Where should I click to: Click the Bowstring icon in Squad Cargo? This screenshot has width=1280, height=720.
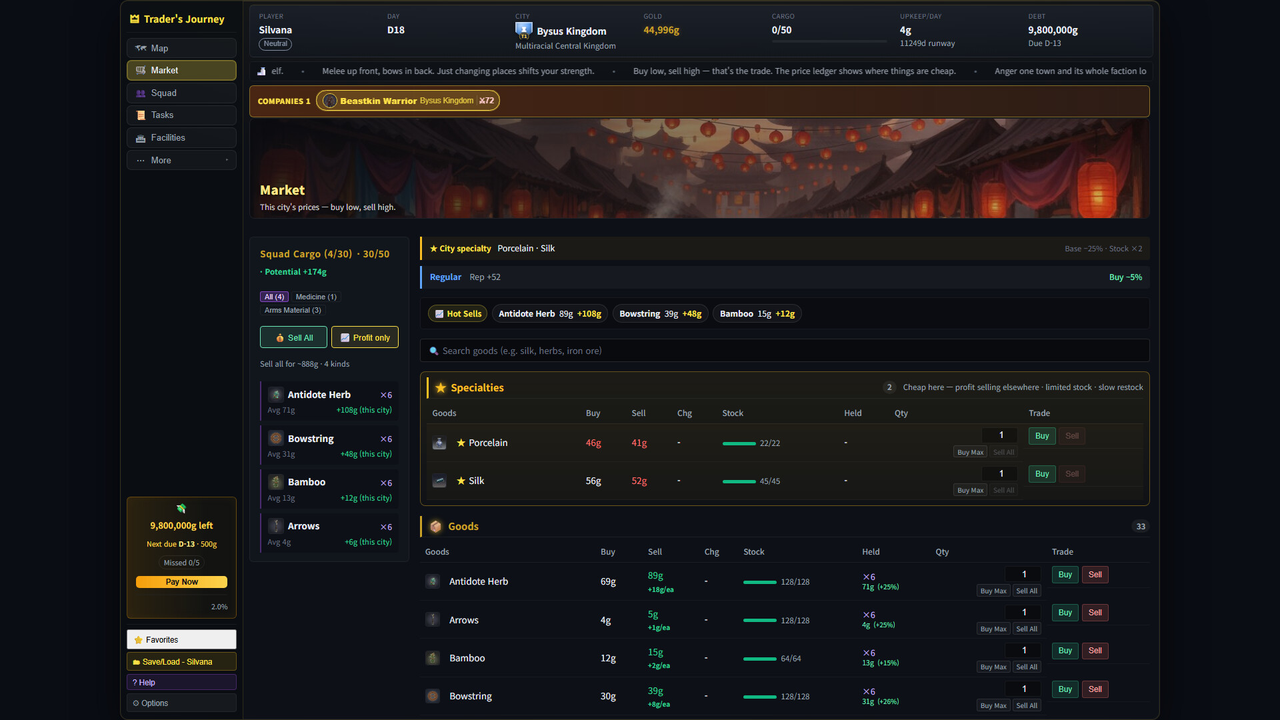pos(276,438)
